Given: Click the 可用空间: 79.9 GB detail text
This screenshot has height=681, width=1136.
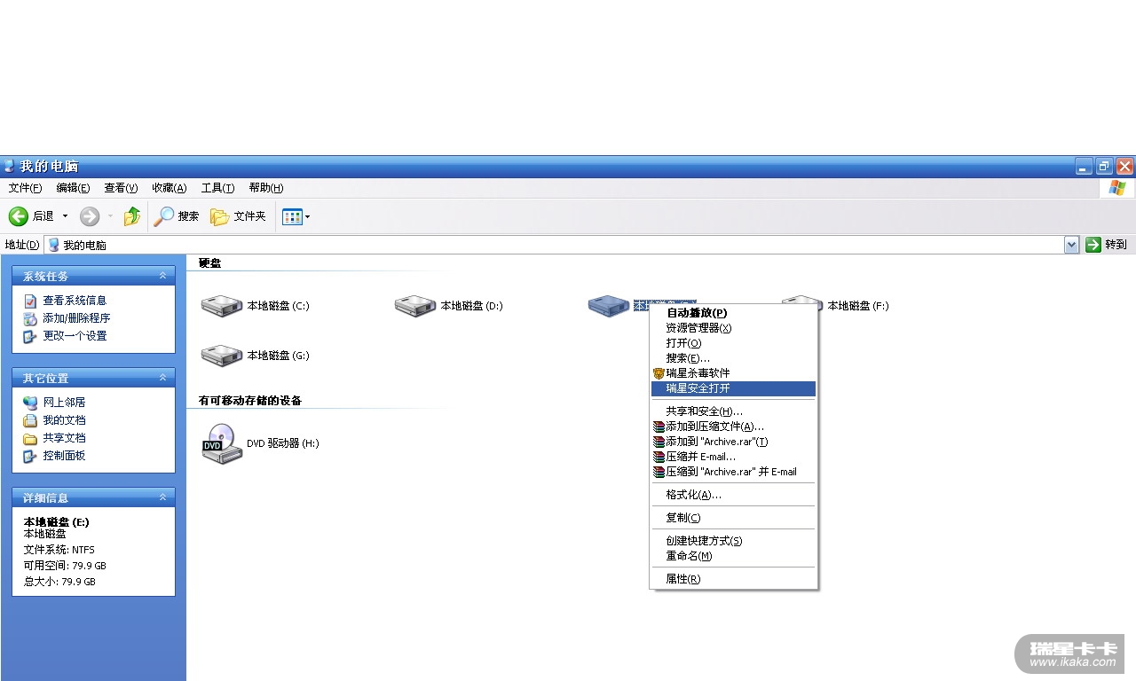Looking at the screenshot, I should (65, 566).
